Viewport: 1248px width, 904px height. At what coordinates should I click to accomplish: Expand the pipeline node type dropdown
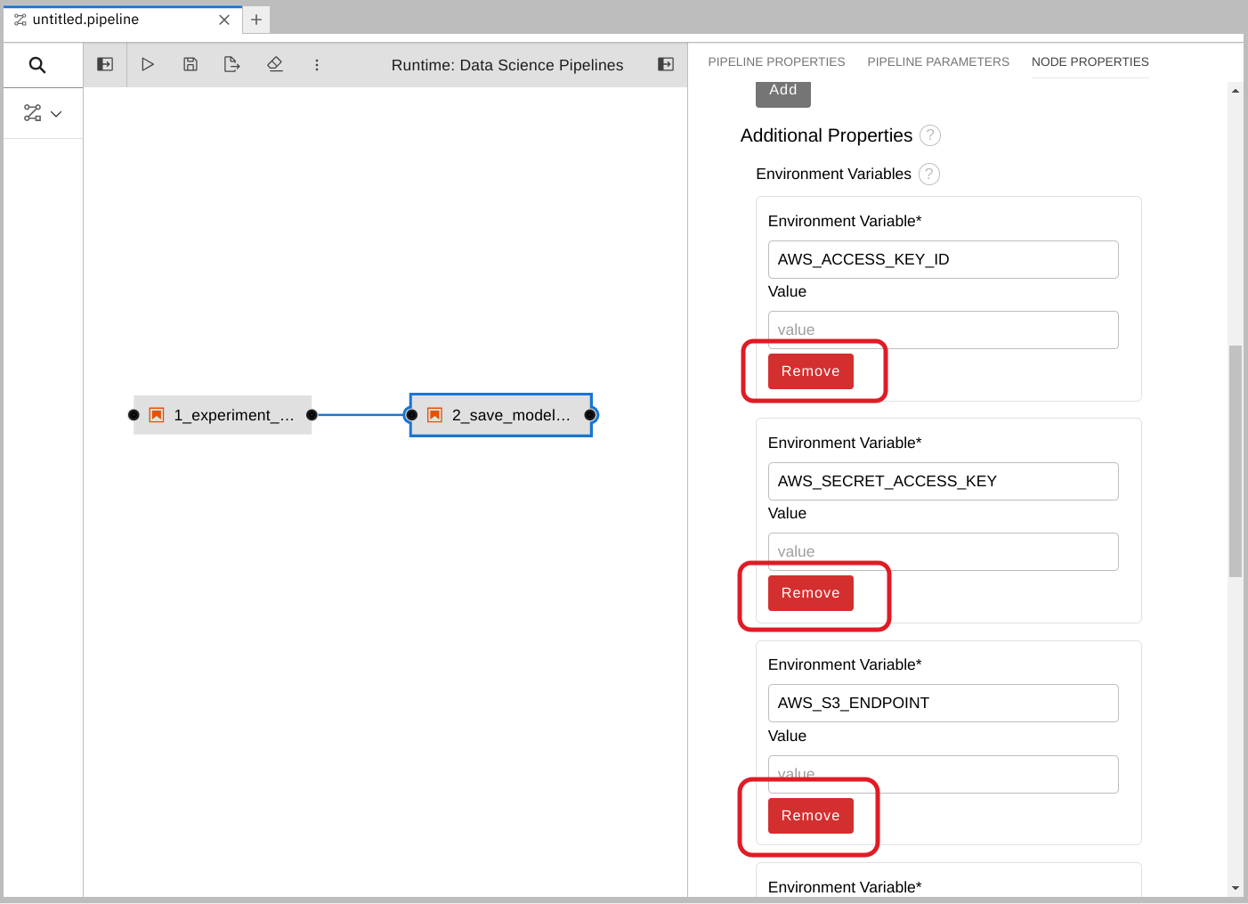point(44,113)
